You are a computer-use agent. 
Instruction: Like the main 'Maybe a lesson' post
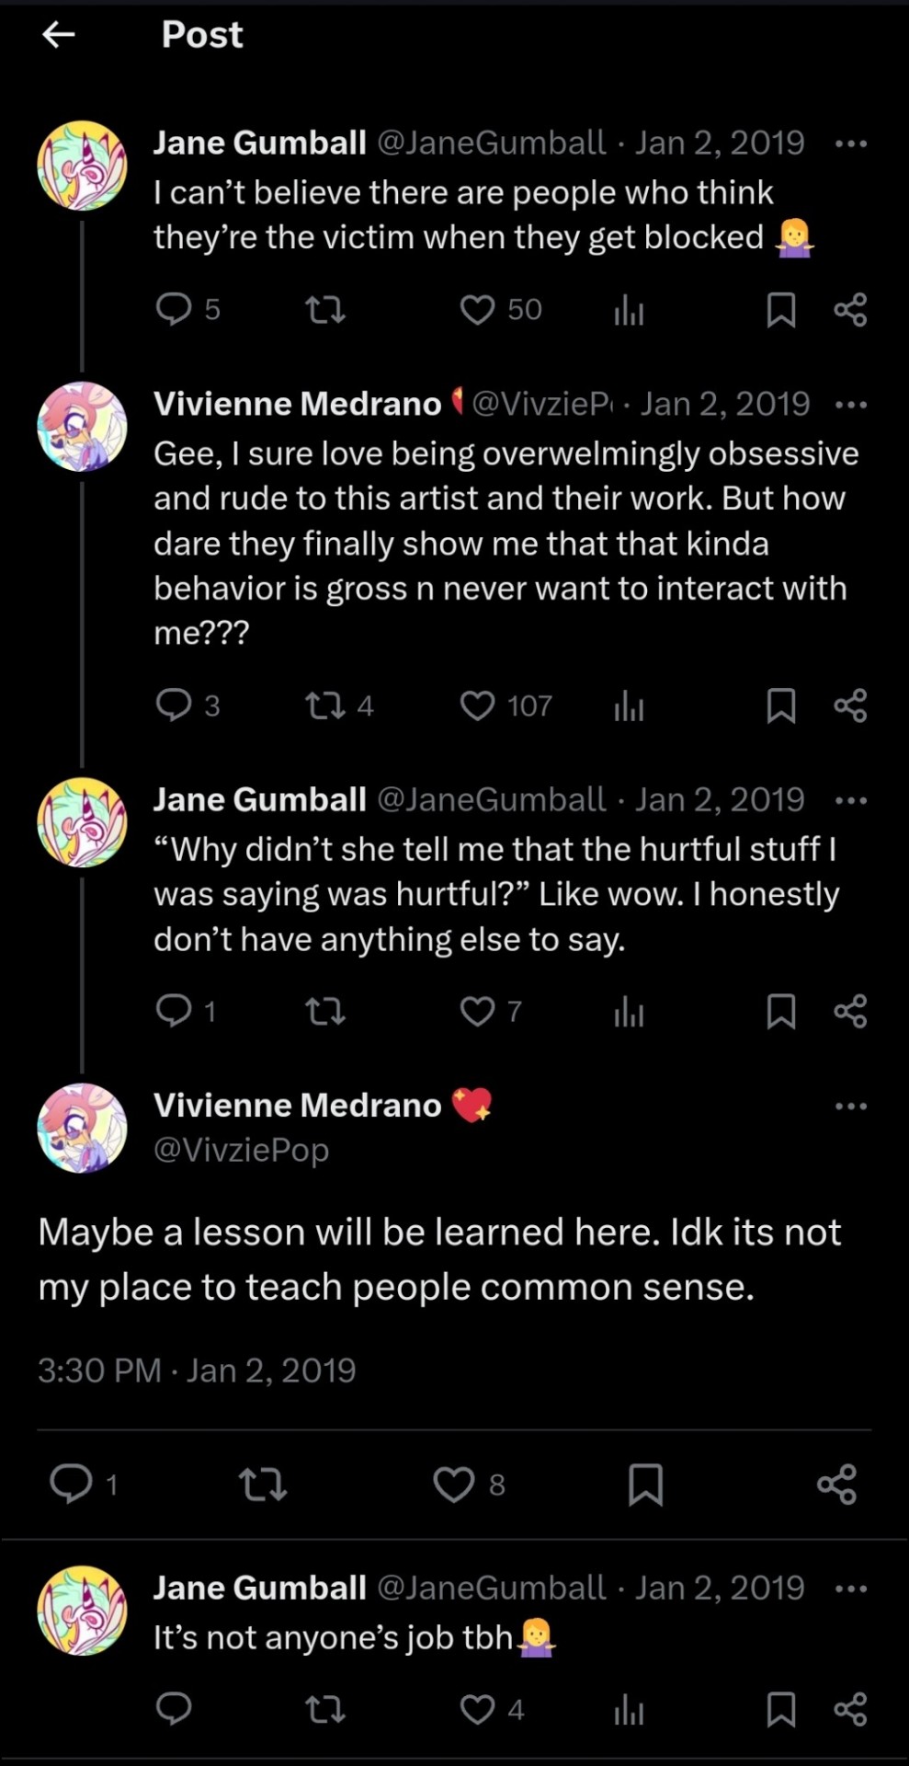453,1485
